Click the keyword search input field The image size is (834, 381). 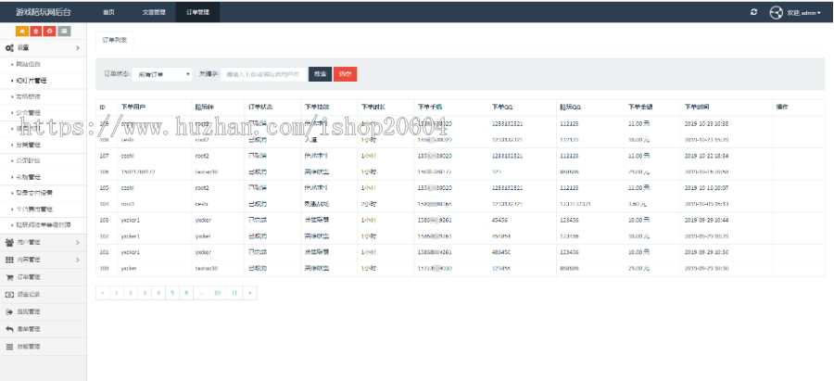click(x=265, y=73)
